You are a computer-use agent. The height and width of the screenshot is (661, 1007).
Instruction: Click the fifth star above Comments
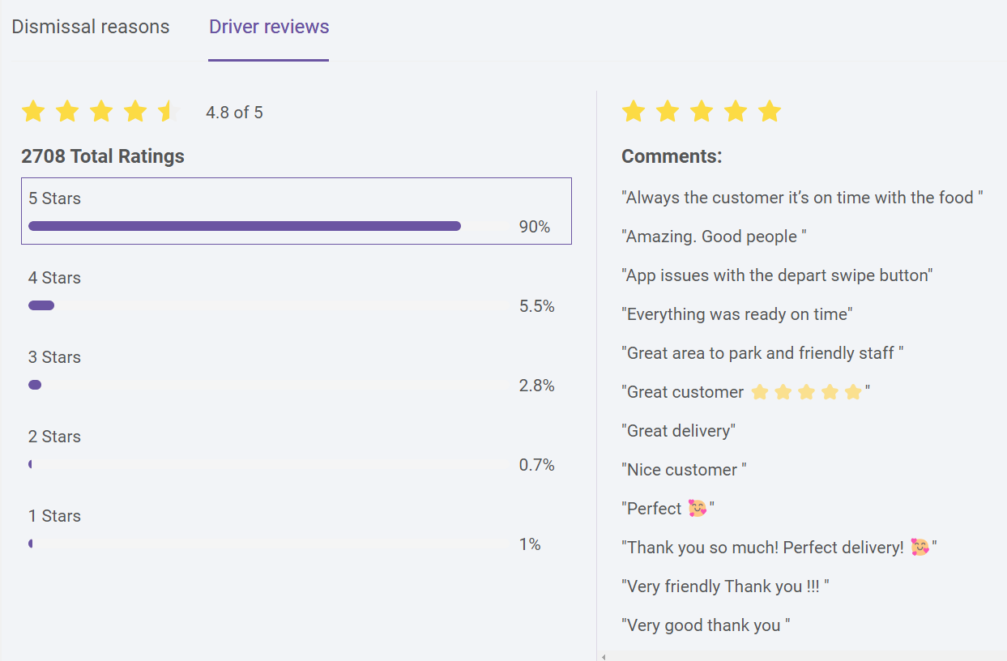[x=769, y=112]
